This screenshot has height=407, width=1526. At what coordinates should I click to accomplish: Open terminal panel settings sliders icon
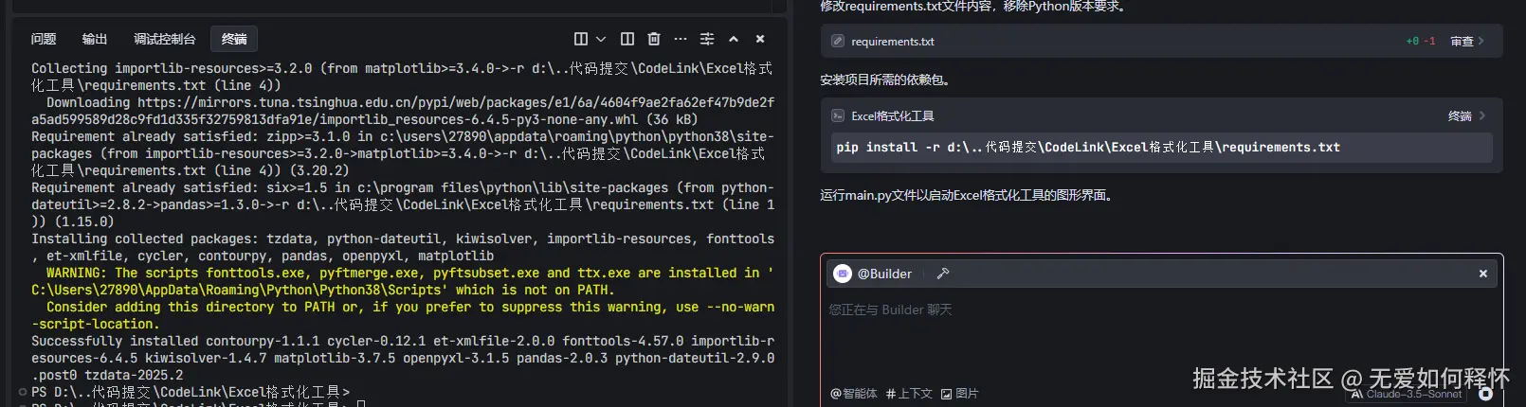coord(707,39)
